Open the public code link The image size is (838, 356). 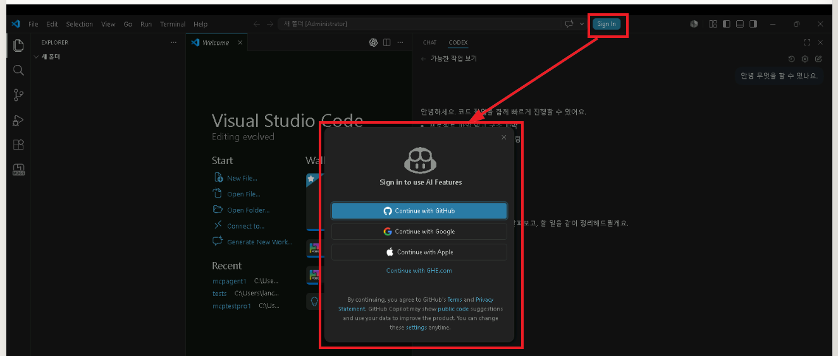[453, 309]
